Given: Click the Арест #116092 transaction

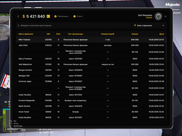Looking at the screenshot, I should (x=75, y=76).
